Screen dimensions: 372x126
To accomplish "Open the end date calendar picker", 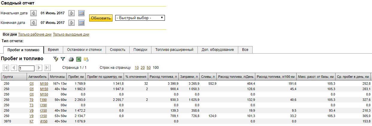I will 81,23.
